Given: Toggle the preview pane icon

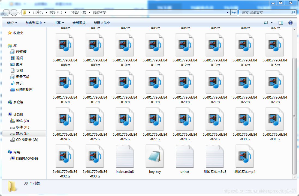Looking at the screenshot, I should 281,23.
